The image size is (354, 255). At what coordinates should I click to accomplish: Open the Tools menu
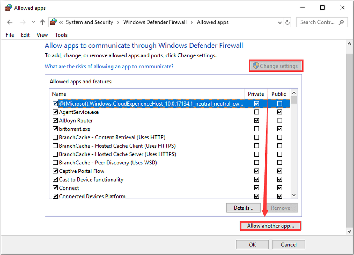(x=61, y=35)
